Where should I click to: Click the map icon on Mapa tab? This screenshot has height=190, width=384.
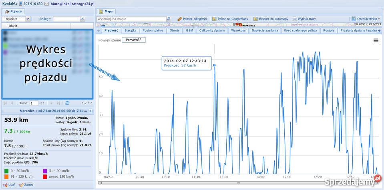[x=101, y=11]
